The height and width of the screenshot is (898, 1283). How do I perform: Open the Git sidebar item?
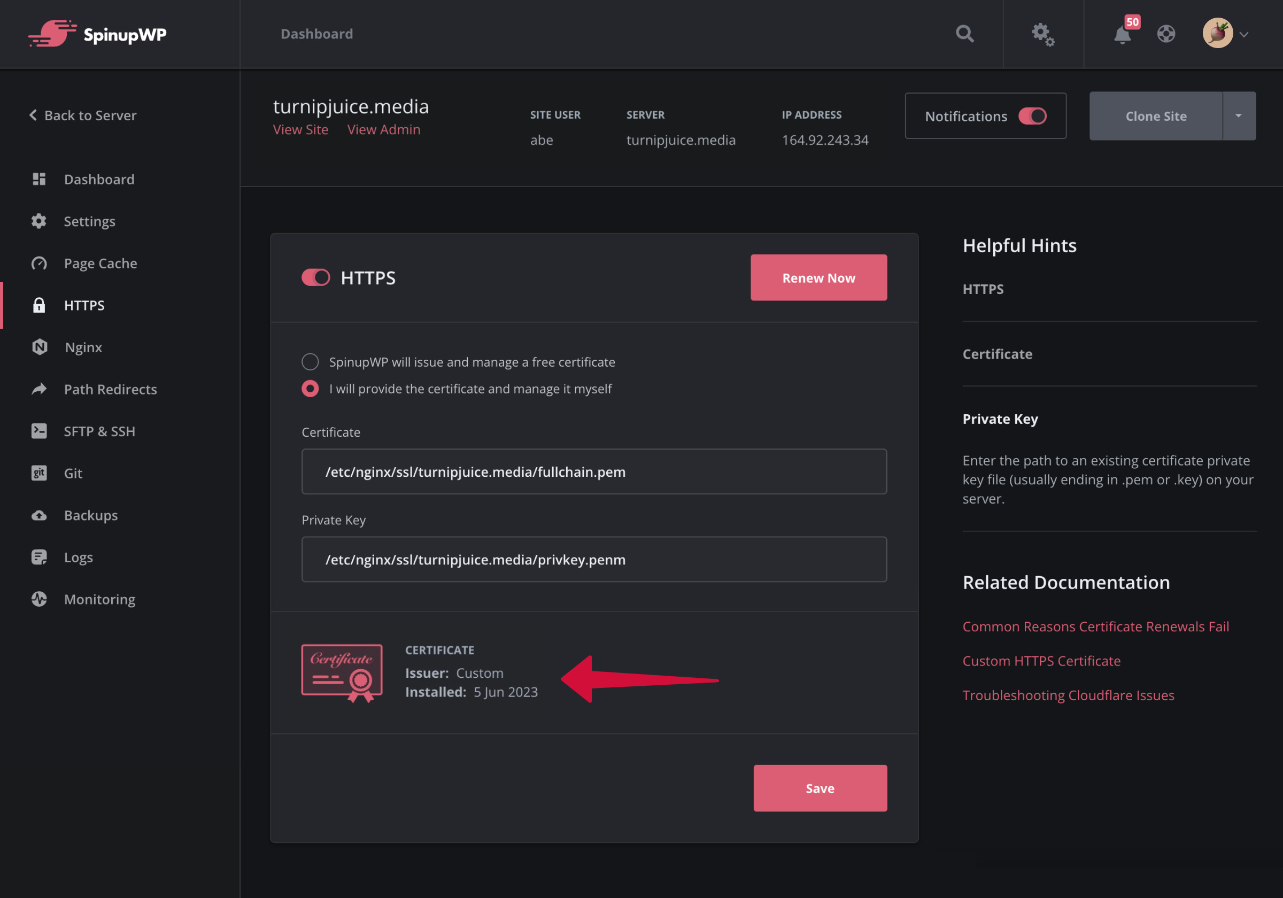73,473
